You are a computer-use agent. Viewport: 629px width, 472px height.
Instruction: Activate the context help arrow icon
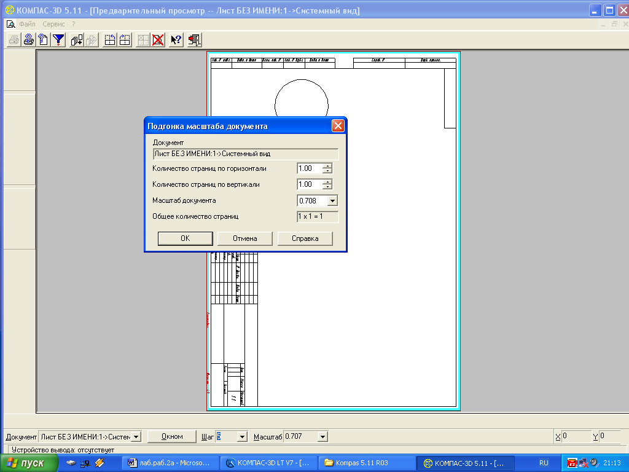point(176,40)
